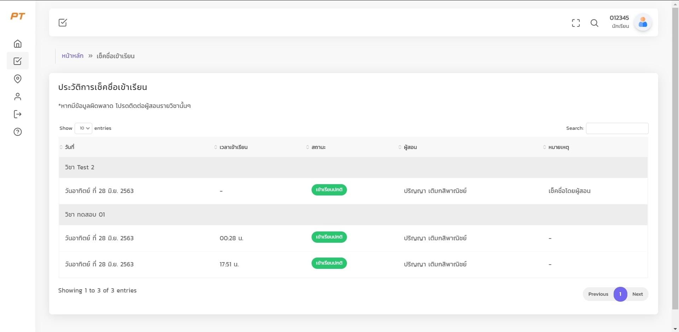Open the home icon in sidebar
The height and width of the screenshot is (332, 679).
(x=18, y=44)
